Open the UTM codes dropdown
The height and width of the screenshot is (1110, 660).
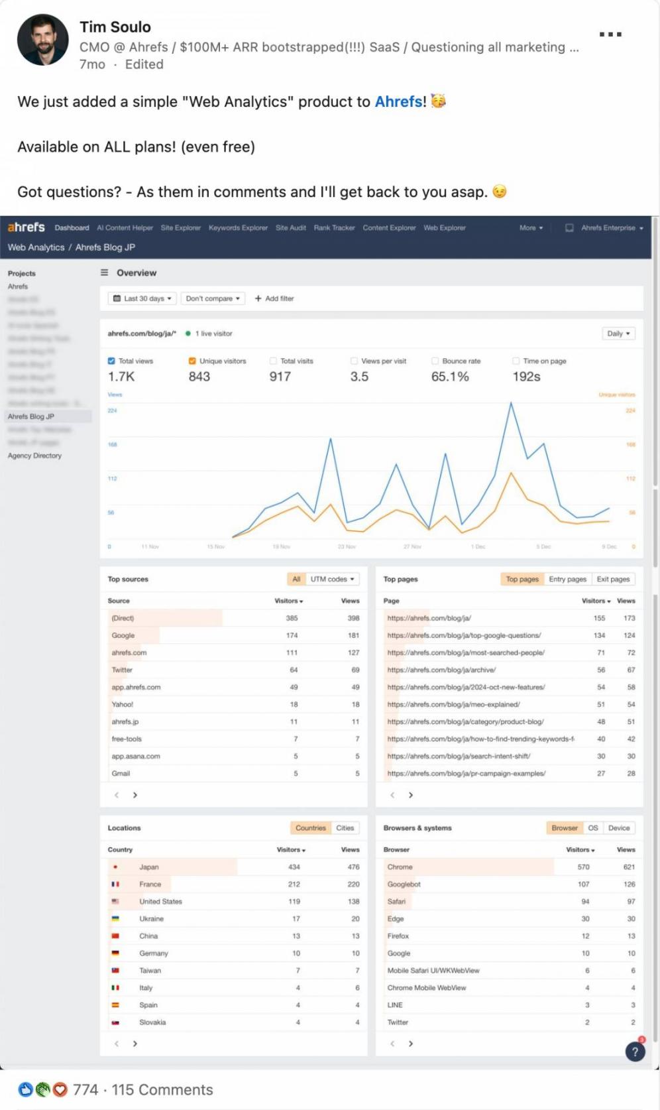333,580
